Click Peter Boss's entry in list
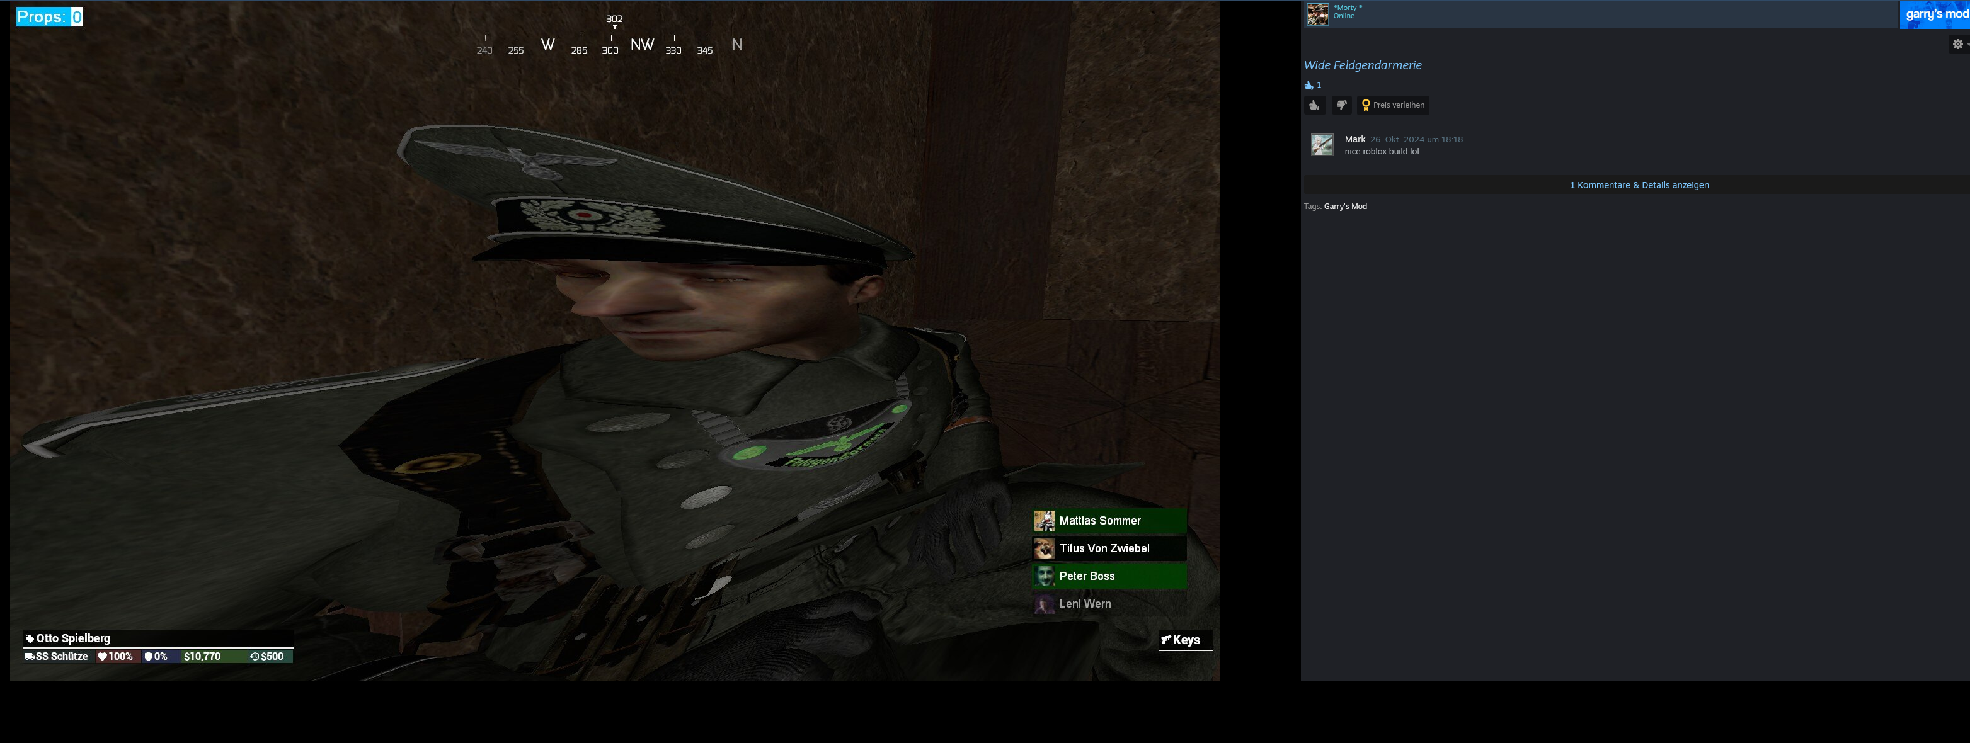Viewport: 1970px width, 743px height. pos(1109,576)
